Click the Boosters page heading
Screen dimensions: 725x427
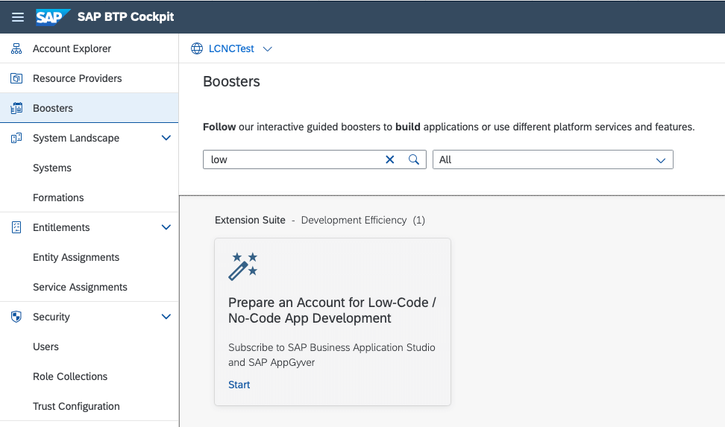[x=232, y=81]
